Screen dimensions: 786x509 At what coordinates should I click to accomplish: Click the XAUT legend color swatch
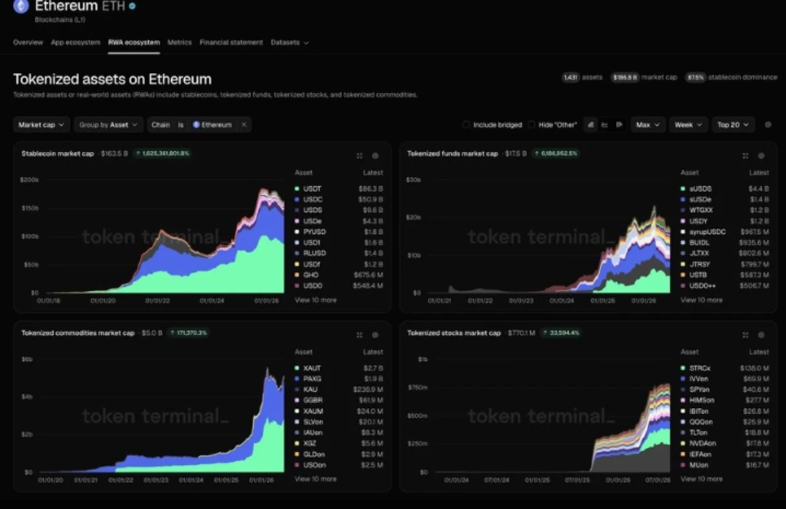tap(297, 369)
